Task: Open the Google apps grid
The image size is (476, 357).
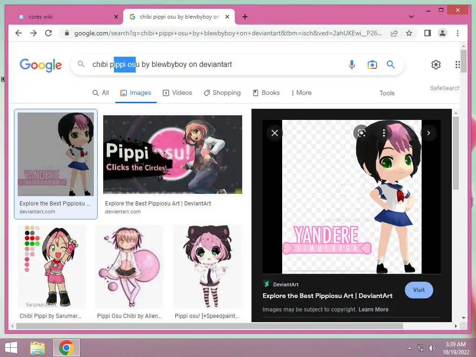Action: (x=457, y=64)
